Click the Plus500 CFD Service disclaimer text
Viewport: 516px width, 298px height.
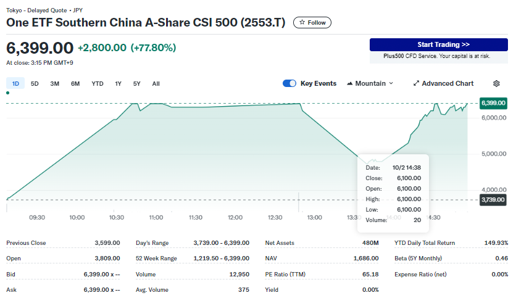pyautogui.click(x=438, y=56)
